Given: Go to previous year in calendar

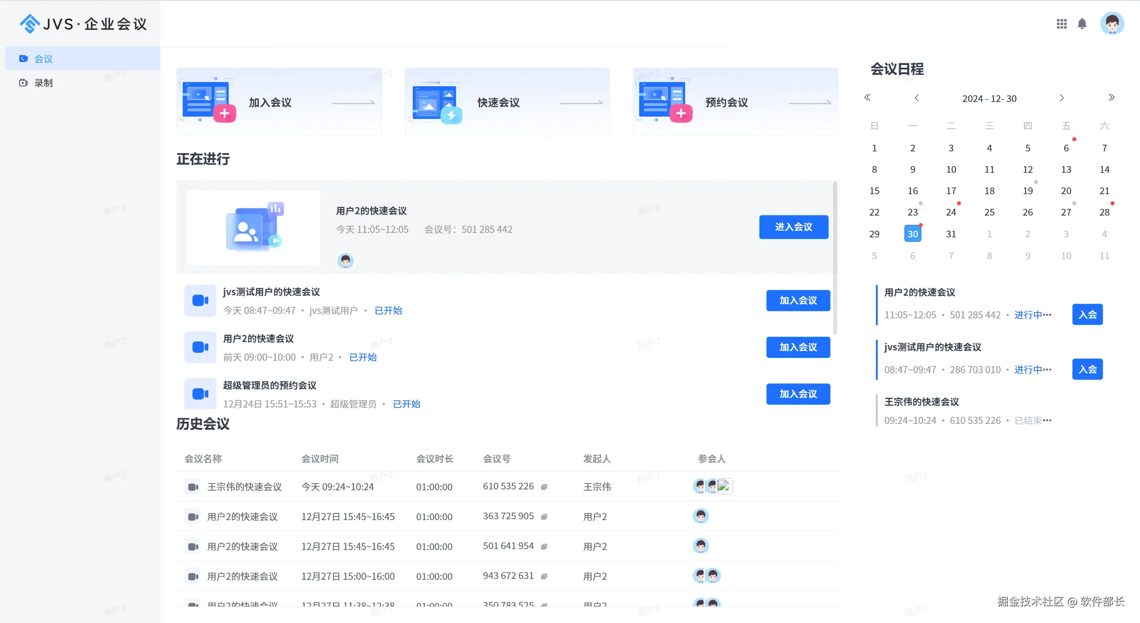Looking at the screenshot, I should (867, 98).
